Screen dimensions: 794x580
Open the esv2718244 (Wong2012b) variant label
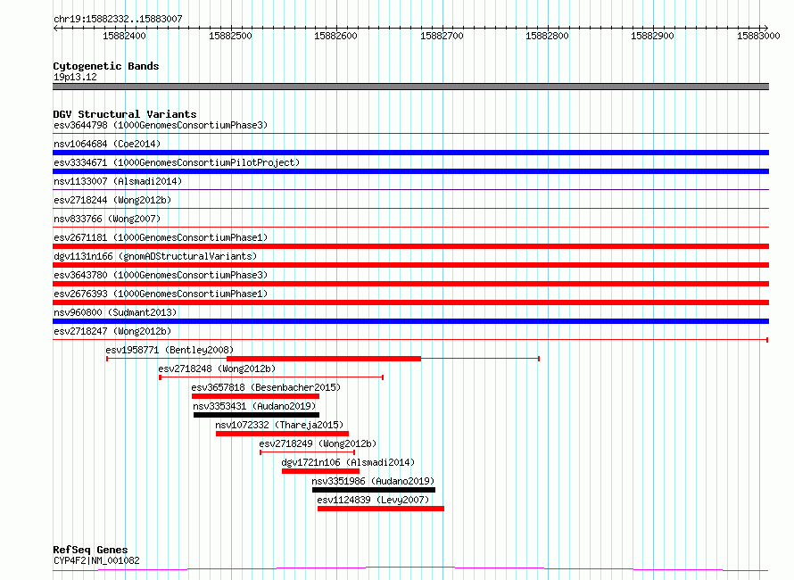click(x=112, y=200)
